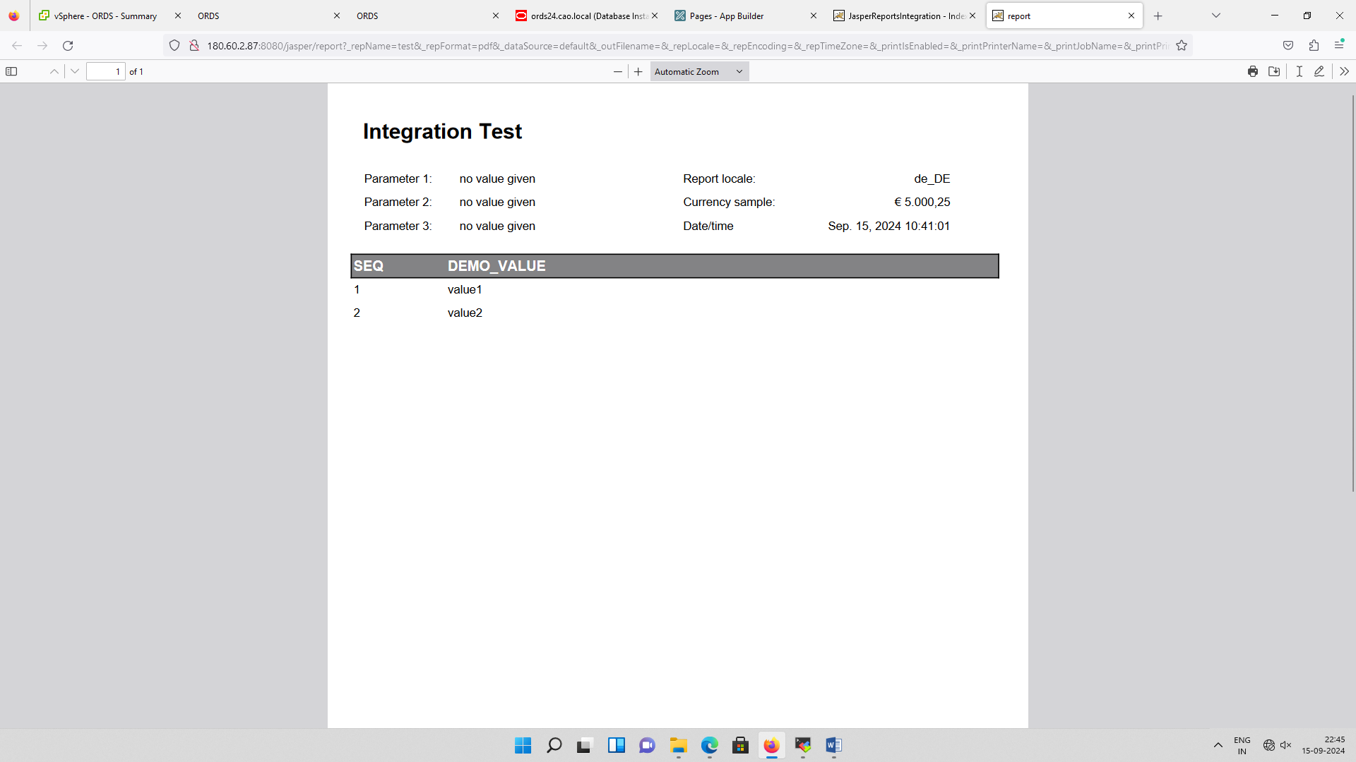Open Firefox application menu button
1356x762 pixels.
[x=1339, y=46]
